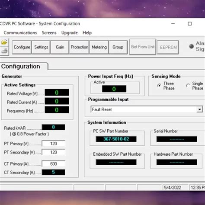
Task: Click the Frequency (Hz) value display
Action: (x=57, y=110)
